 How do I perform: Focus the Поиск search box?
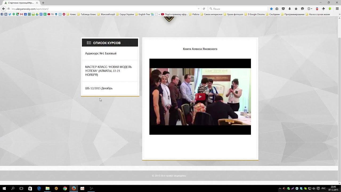238,9
